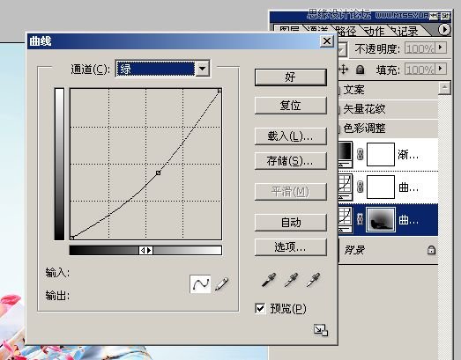Screen dimensions: 461x360
Task: Select the 背景 background layer
Action: tap(388, 250)
